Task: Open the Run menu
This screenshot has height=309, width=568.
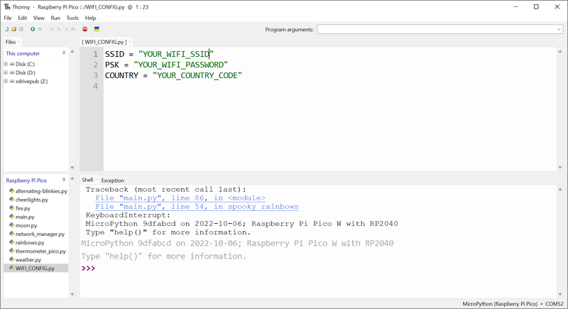Action: [x=55, y=18]
